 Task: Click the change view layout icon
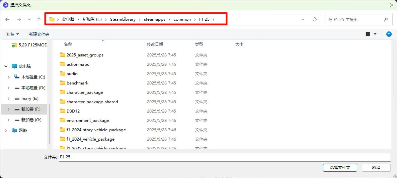[368, 34]
